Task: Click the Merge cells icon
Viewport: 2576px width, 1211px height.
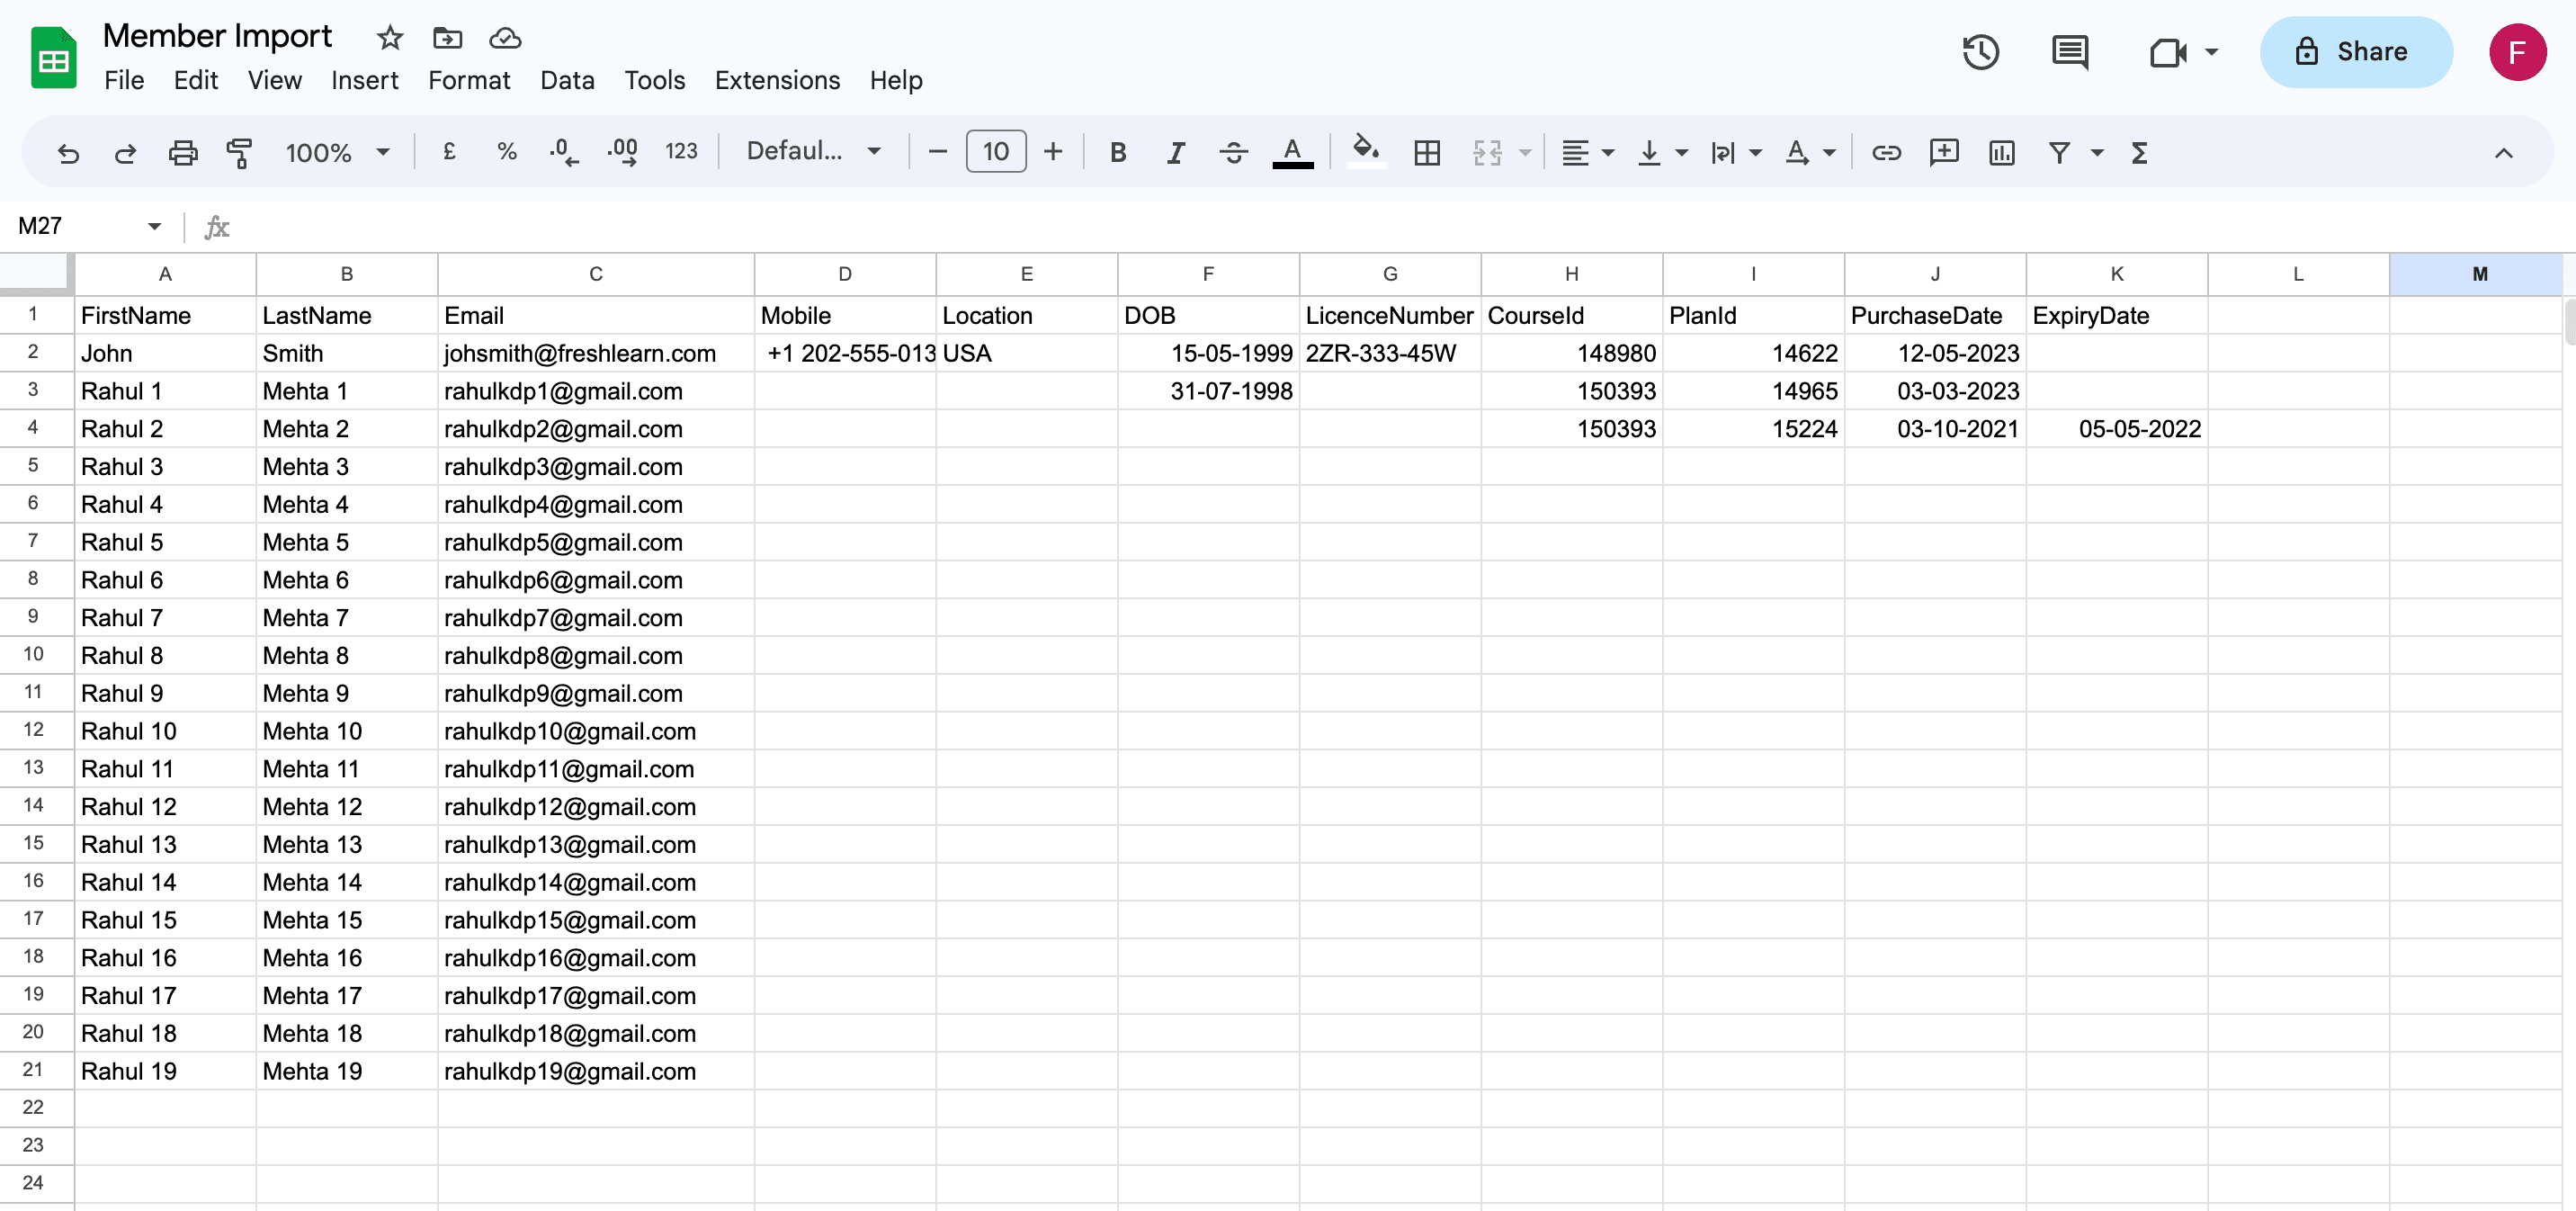Action: (1487, 152)
